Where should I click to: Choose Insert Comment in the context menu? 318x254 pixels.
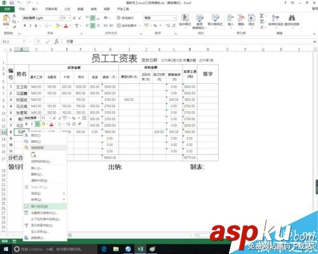(x=45, y=206)
